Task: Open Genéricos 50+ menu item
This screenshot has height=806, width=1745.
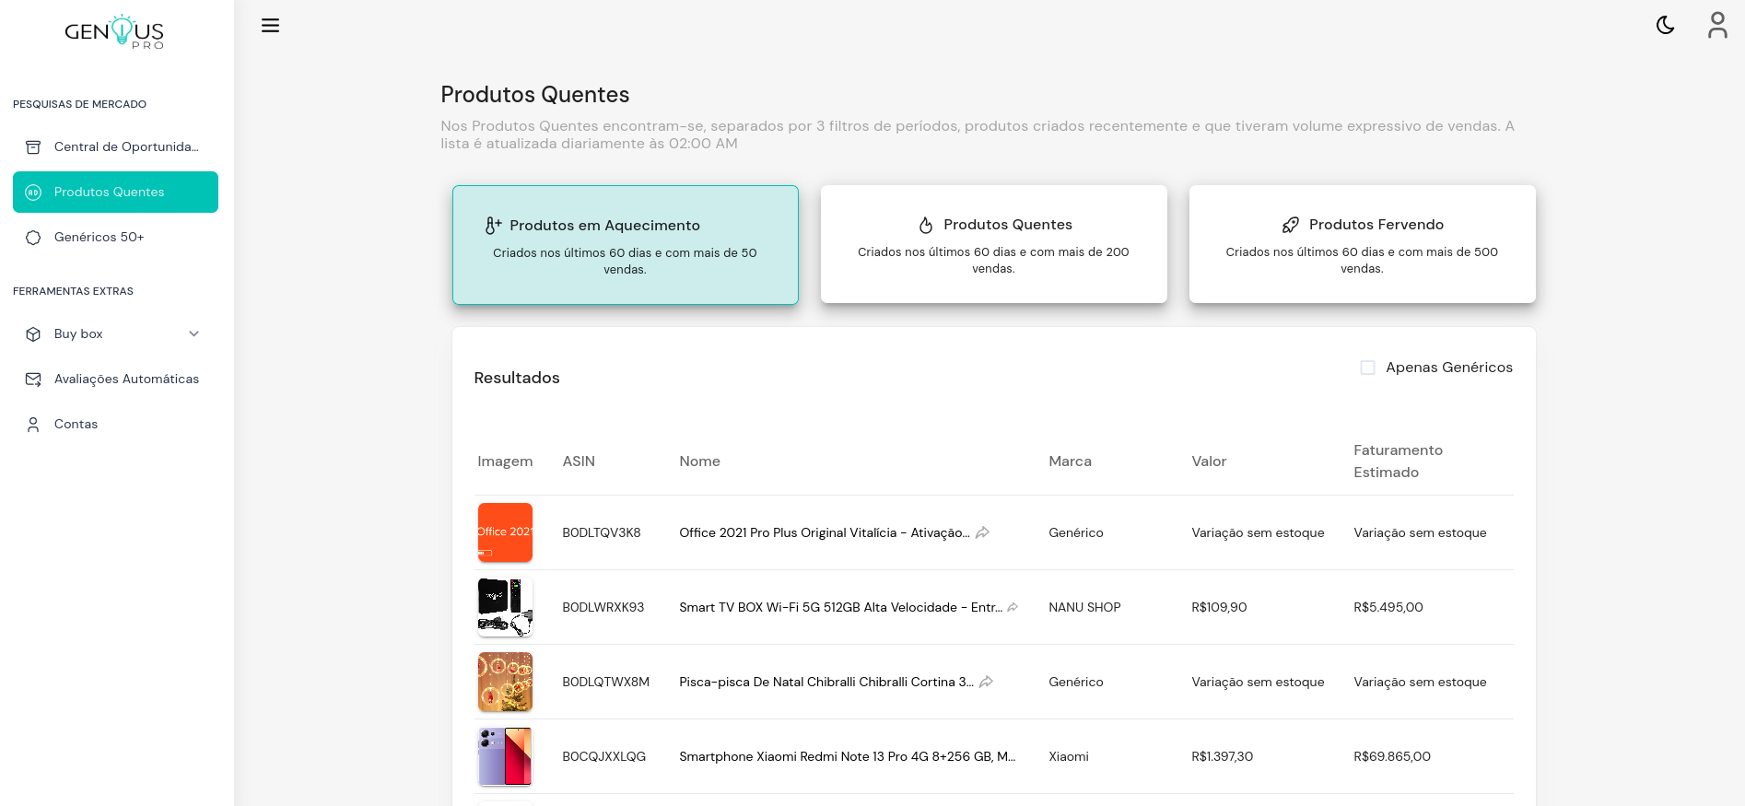Action: [115, 238]
